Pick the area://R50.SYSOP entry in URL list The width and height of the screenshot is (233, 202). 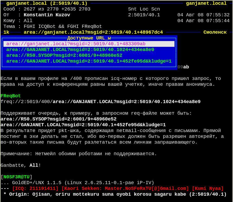tap(64, 55)
